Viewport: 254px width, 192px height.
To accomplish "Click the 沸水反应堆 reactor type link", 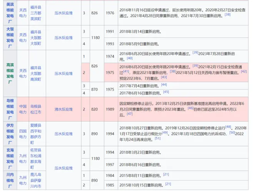I will pos(63,109).
